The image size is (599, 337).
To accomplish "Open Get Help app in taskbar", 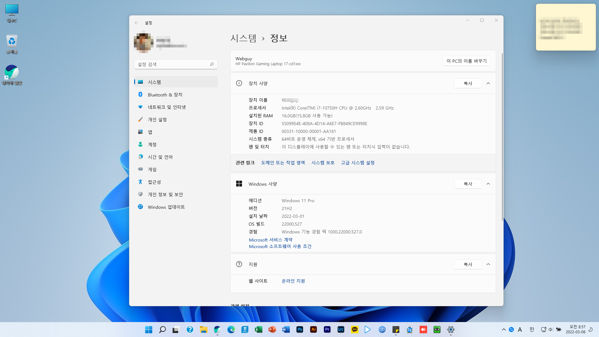I will click(190, 330).
